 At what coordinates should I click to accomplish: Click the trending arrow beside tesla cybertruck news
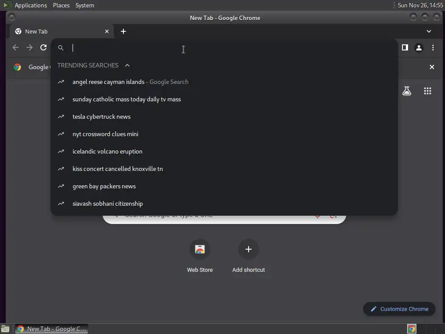coord(61,117)
